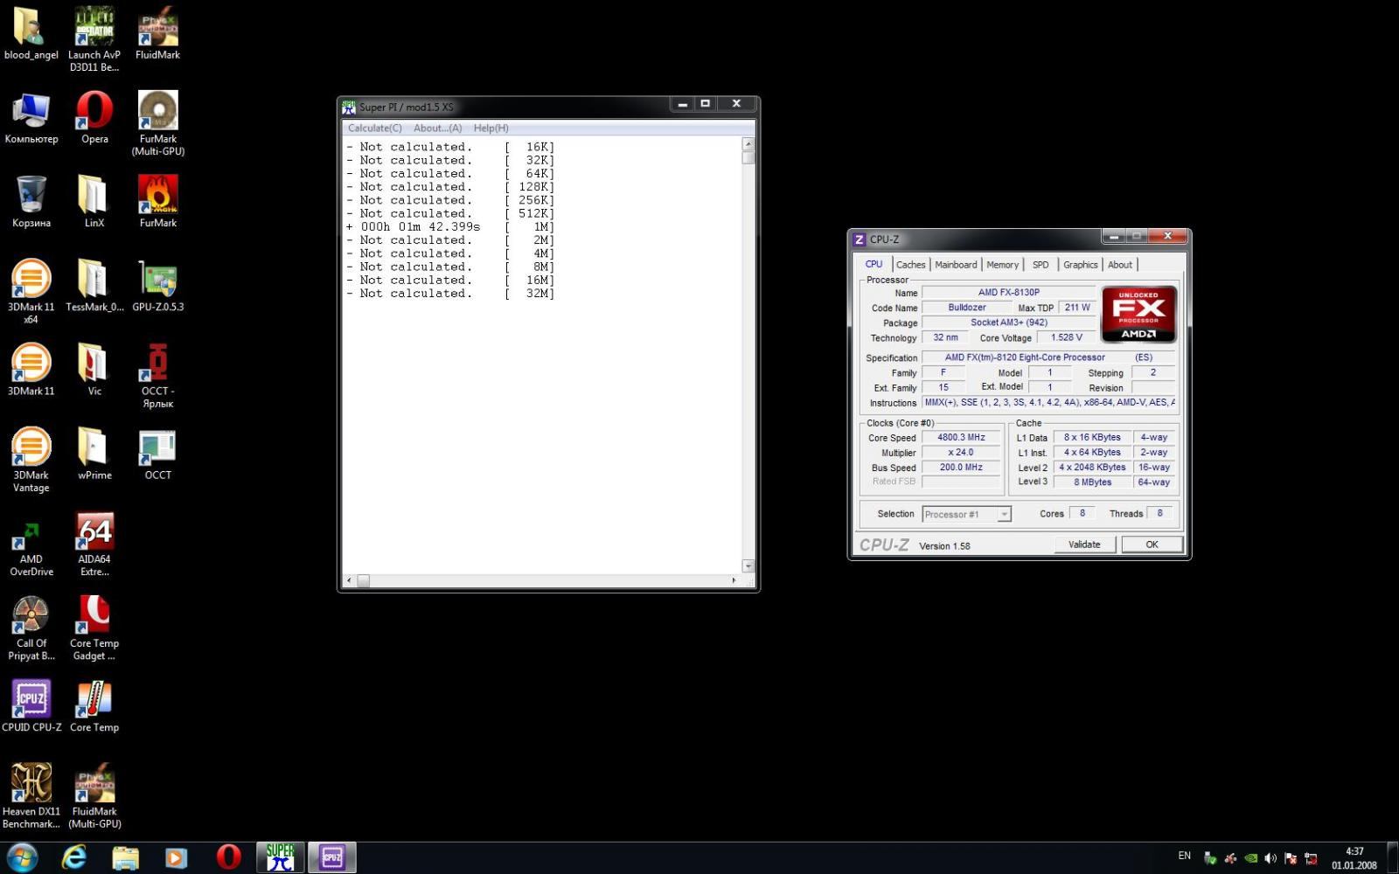Open the volume speaker tray icon
The image size is (1399, 874).
[1270, 858]
